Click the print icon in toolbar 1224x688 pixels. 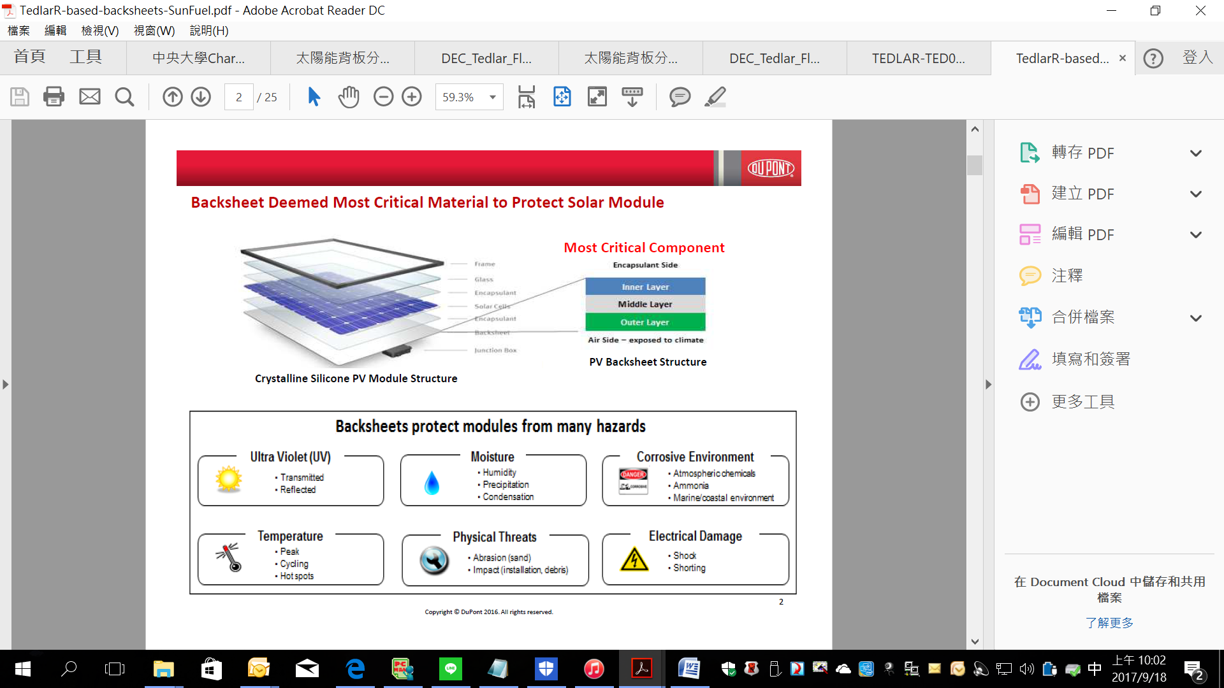[54, 97]
